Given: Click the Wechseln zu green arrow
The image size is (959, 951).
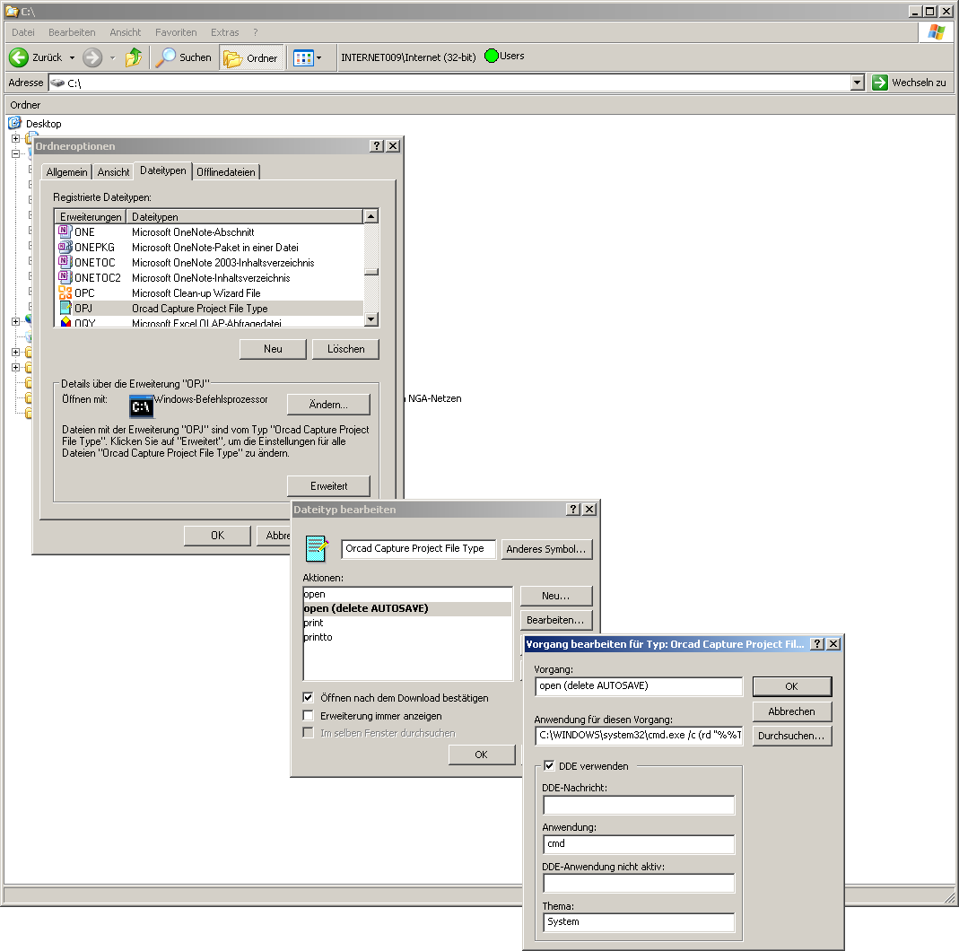Looking at the screenshot, I should (879, 83).
